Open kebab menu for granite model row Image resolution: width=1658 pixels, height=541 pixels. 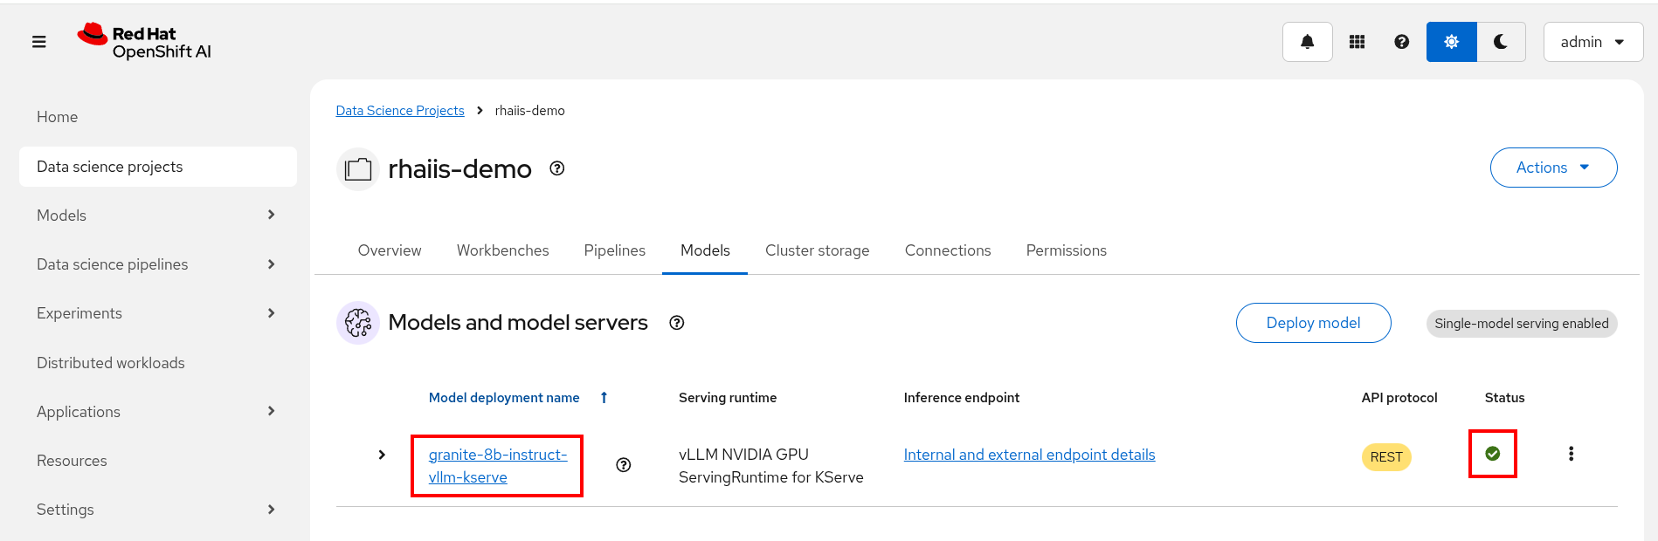(1571, 454)
